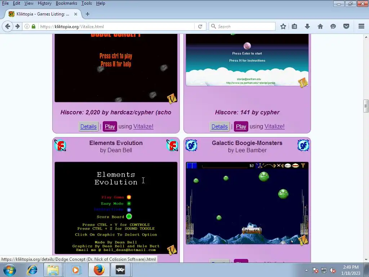Image resolution: width=369 pixels, height=277 pixels.
Task: Click Vitalize badge on Galactic Boogie-Monsters screenshot
Action: [x=303, y=240]
